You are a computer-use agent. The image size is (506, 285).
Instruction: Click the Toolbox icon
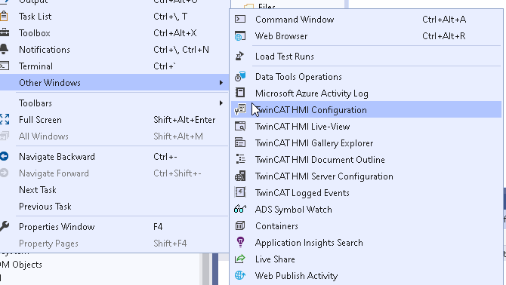click(5, 32)
